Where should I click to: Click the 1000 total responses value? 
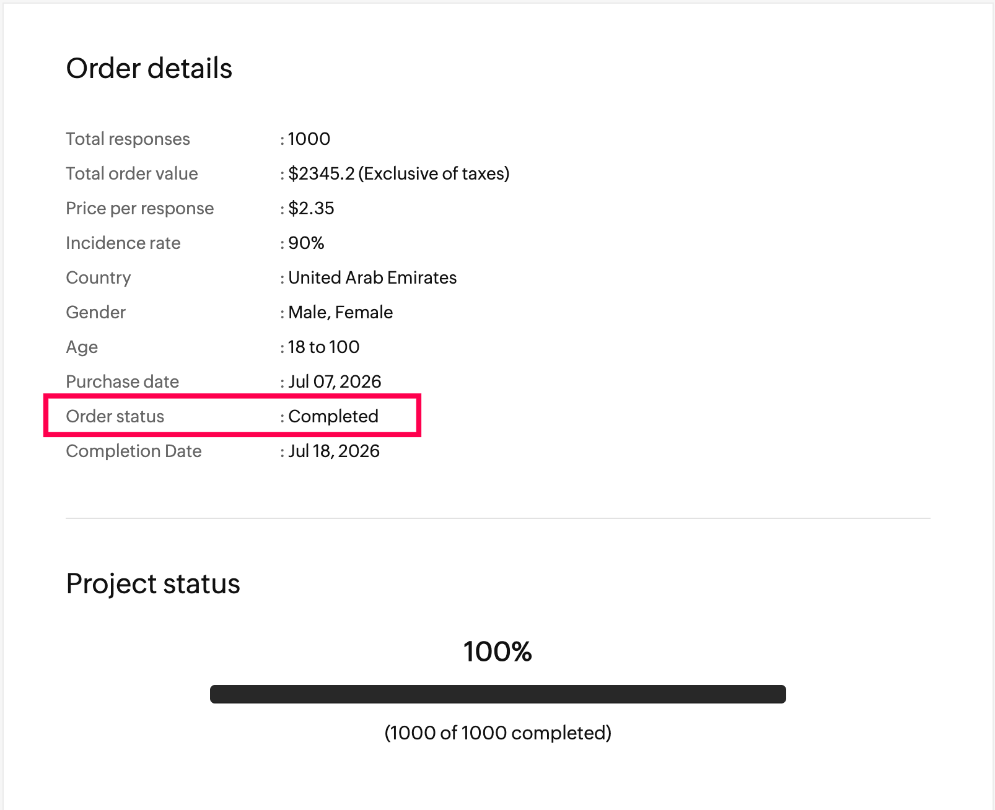309,139
